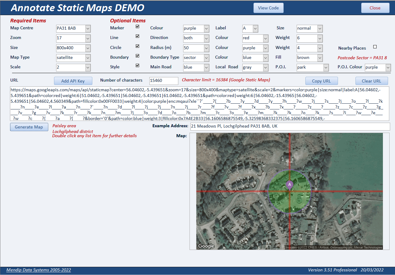Click the Clear URL button

pyautogui.click(x=371, y=81)
